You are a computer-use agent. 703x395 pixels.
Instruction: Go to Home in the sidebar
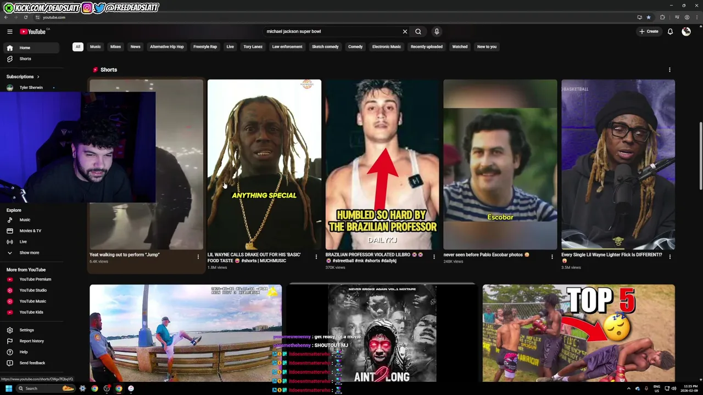[31, 48]
